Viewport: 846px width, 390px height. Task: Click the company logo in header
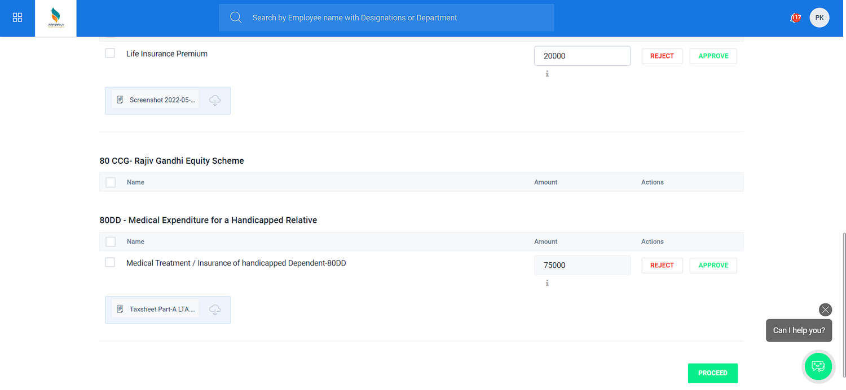[55, 19]
